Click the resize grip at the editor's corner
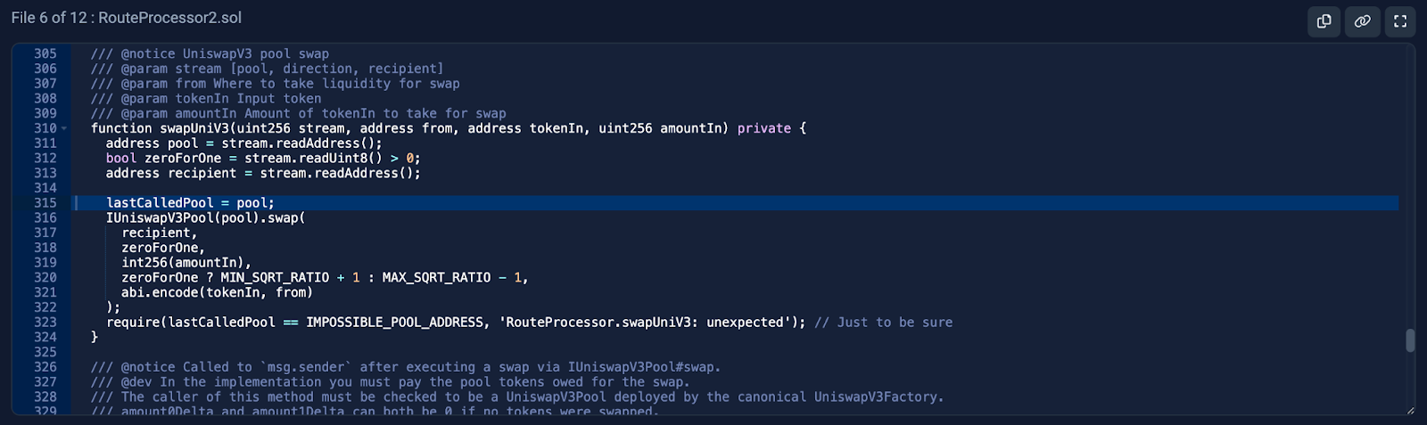The width and height of the screenshot is (1427, 425). coord(1409,410)
